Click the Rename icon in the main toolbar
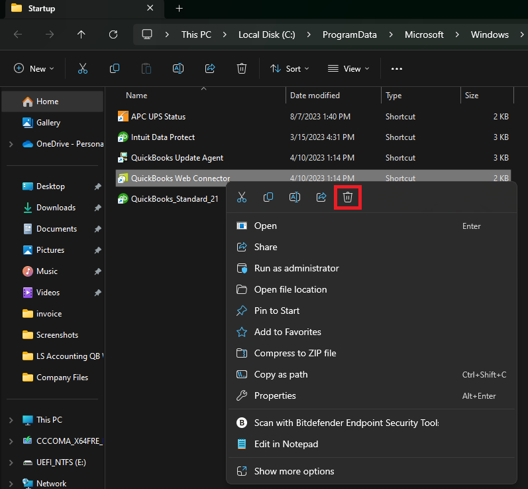The width and height of the screenshot is (528, 489). 178,68
